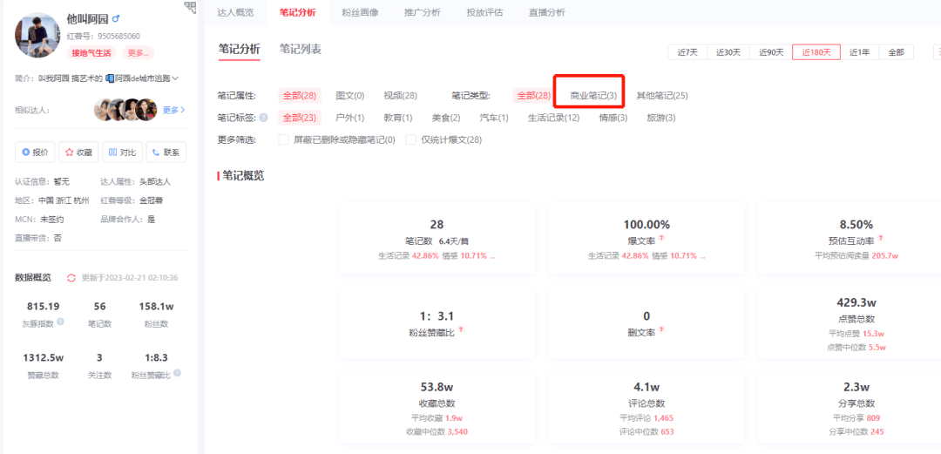The image size is (941, 454).
Task: Click the QR code icon at panel corner
Action: (190, 8)
